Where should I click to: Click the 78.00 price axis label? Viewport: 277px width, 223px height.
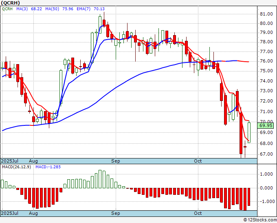coord(266,42)
